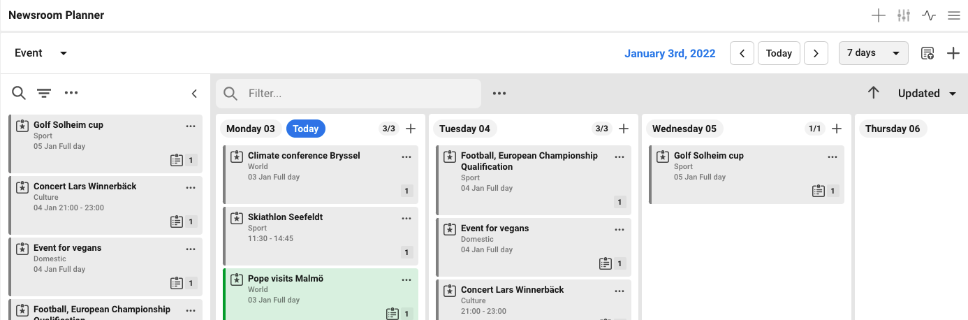Open the Event type dropdown
This screenshot has width=968, height=320.
(41, 53)
